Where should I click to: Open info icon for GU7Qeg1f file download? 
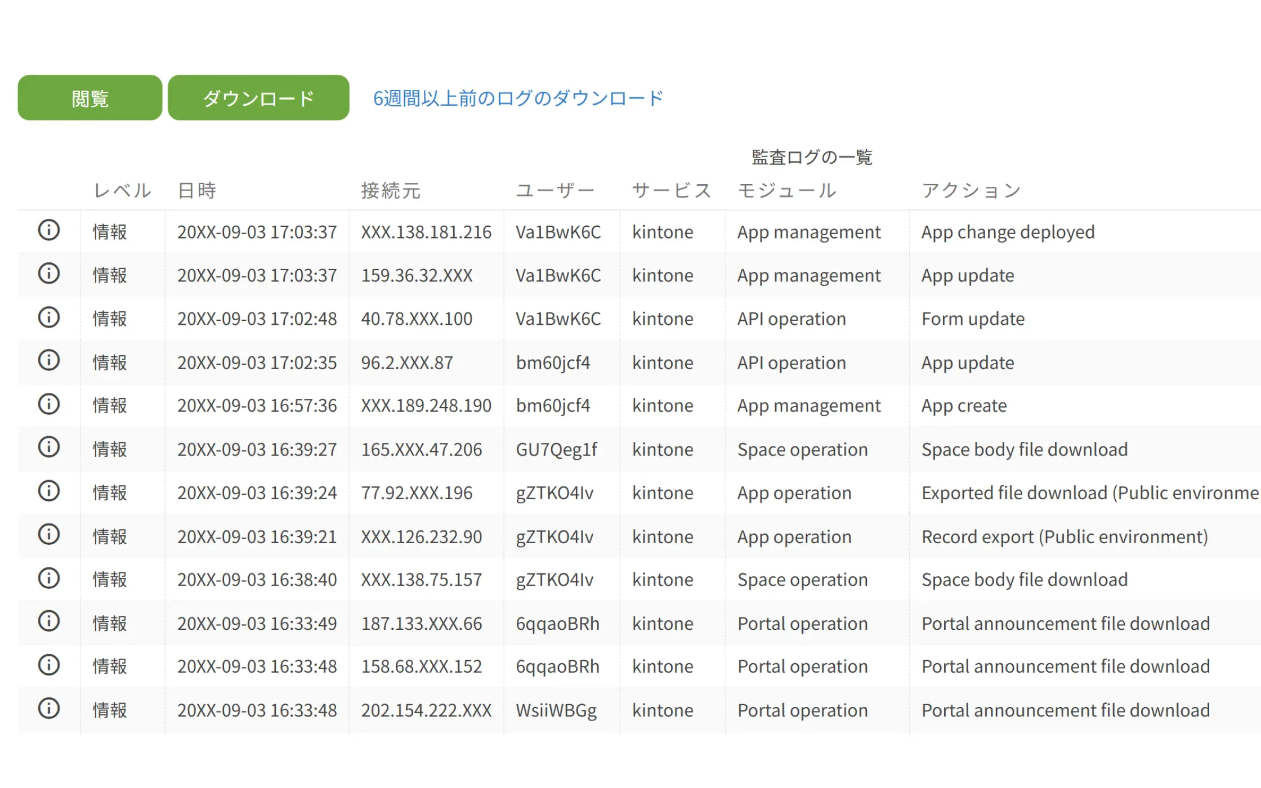[x=49, y=447]
